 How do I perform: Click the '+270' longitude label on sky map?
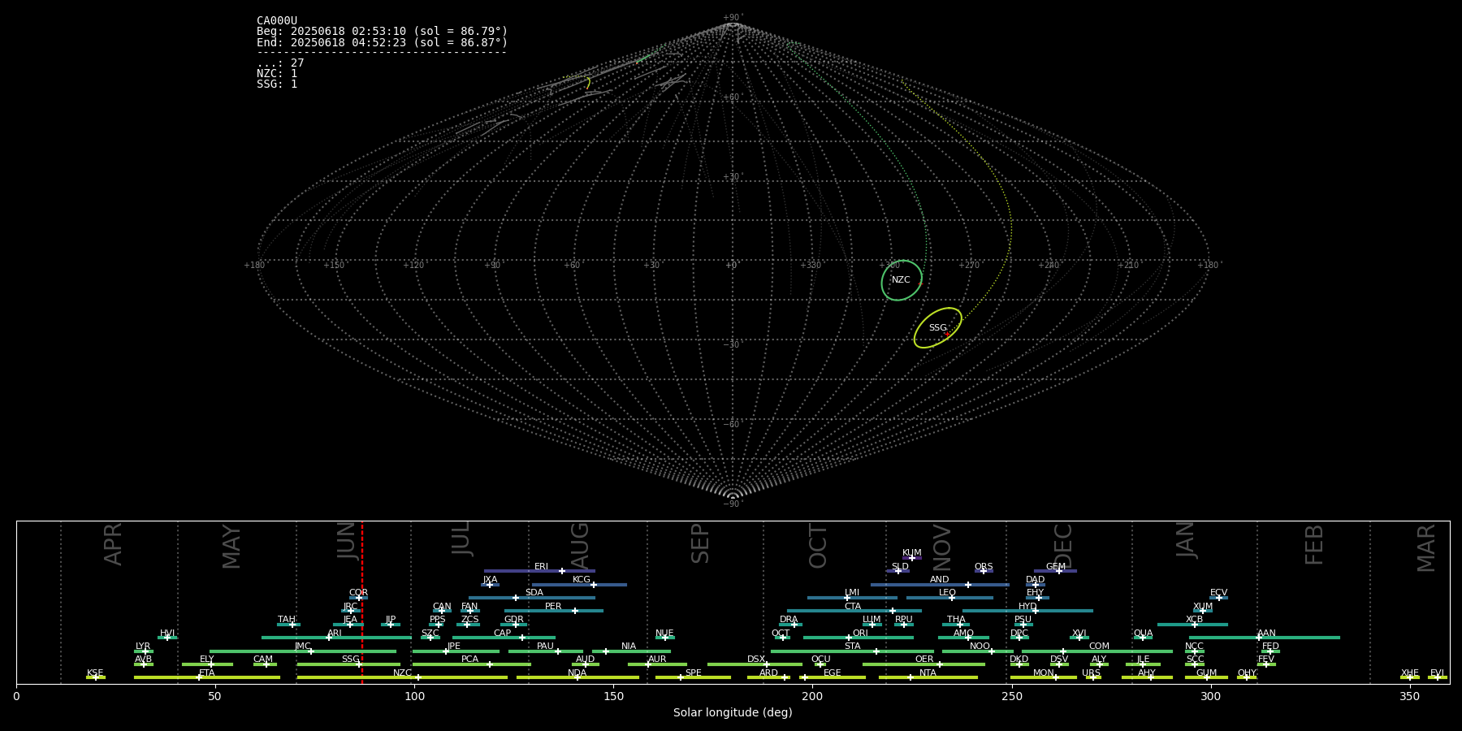pos(969,265)
